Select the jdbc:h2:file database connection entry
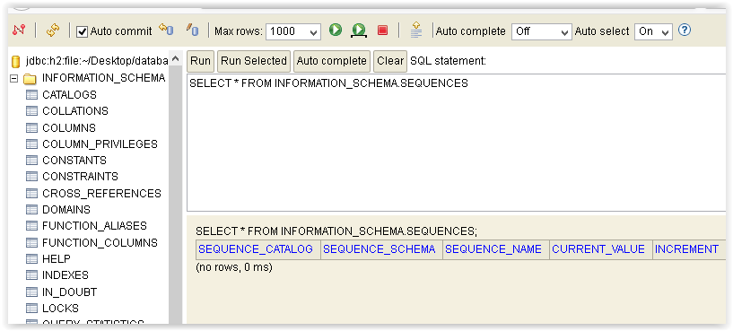The height and width of the screenshot is (331, 733). pyautogui.click(x=97, y=61)
